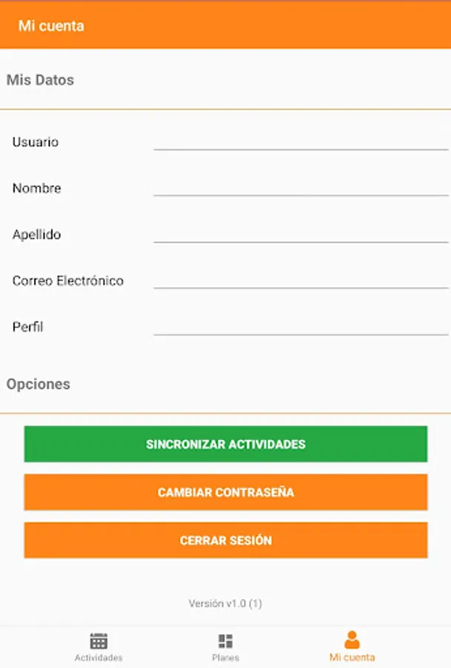This screenshot has height=668, width=451.
Task: Click the Correo Electrónico label text
Action: pyautogui.click(x=68, y=281)
